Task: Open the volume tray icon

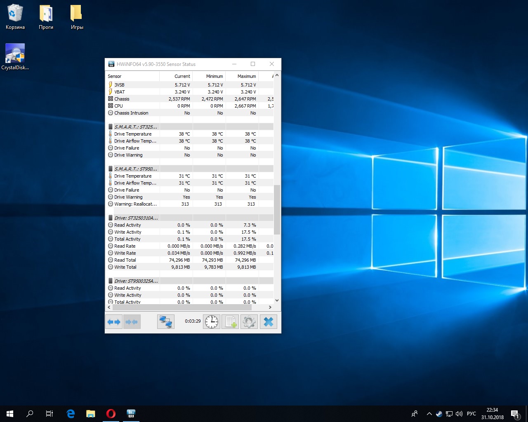Action: [x=459, y=414]
